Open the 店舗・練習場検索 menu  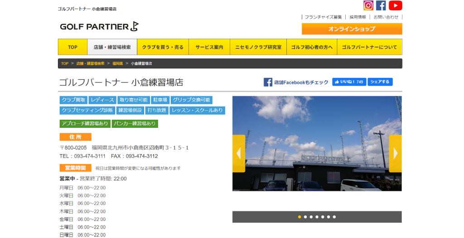tap(112, 47)
